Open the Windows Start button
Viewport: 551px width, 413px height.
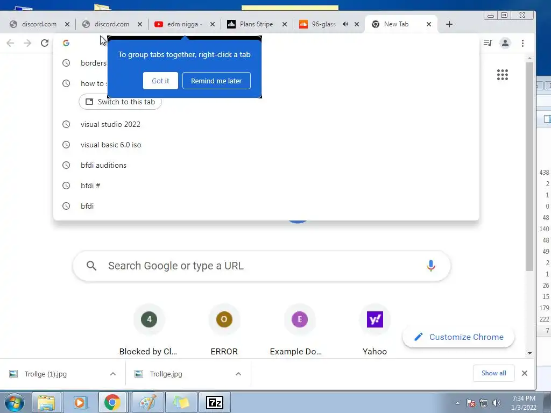click(14, 402)
